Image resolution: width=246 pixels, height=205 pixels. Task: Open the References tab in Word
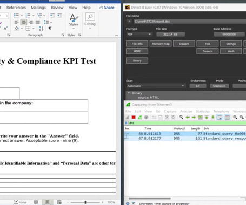pyautogui.click(x=16, y=8)
